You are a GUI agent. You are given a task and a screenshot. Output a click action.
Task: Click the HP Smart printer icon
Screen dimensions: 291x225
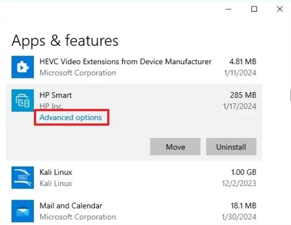(x=22, y=100)
